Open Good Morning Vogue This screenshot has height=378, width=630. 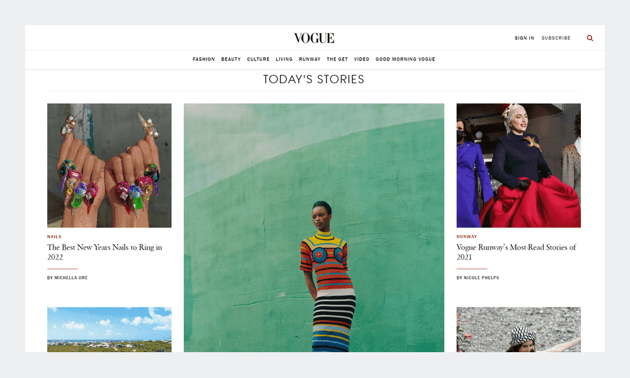pyautogui.click(x=405, y=59)
